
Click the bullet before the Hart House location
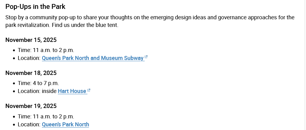pos(14,91)
